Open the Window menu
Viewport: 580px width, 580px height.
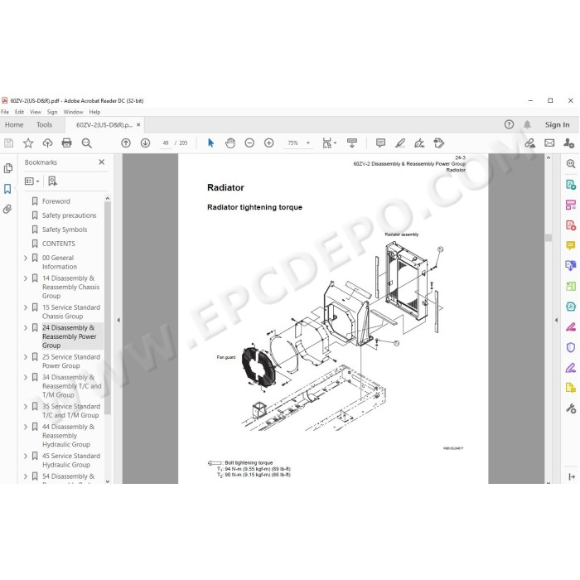pyautogui.click(x=73, y=112)
